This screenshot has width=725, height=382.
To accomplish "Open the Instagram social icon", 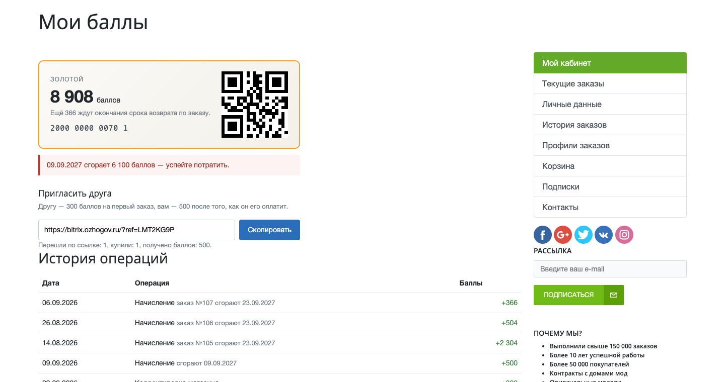I will 624,235.
